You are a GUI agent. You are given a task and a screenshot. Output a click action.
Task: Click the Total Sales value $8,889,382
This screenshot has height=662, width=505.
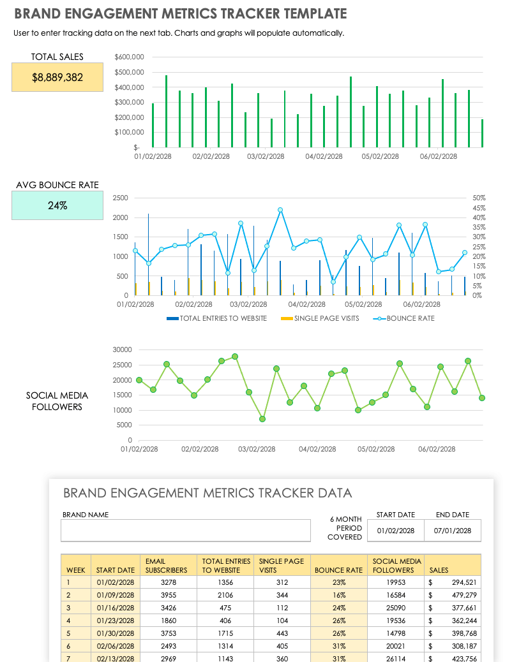pos(57,77)
